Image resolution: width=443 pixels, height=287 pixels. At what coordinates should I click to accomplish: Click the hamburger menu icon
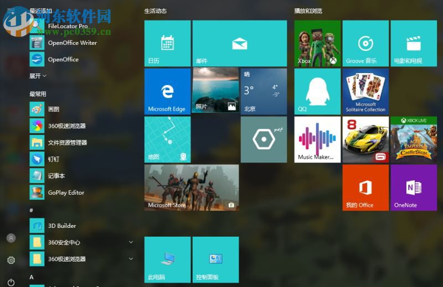(x=11, y=11)
